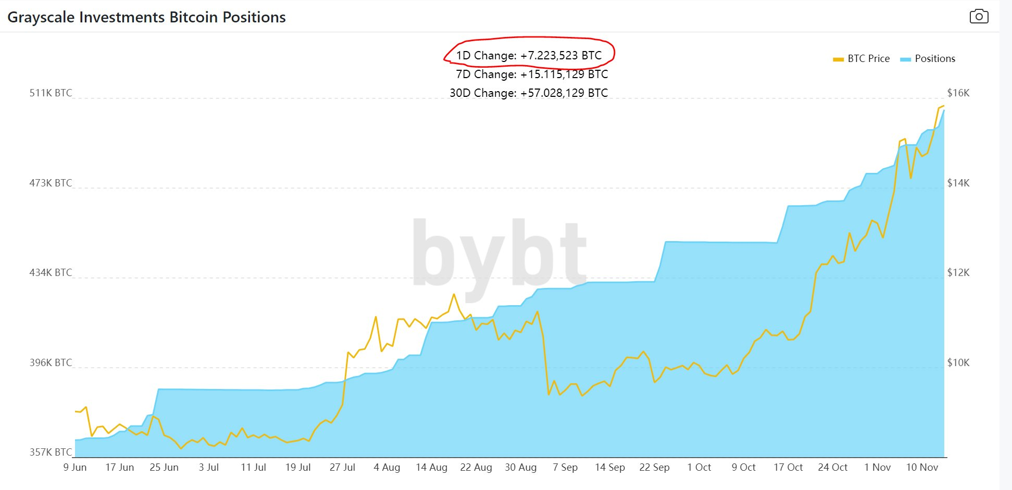
Task: Click the 473K BTC axis label
Action: click(x=51, y=183)
